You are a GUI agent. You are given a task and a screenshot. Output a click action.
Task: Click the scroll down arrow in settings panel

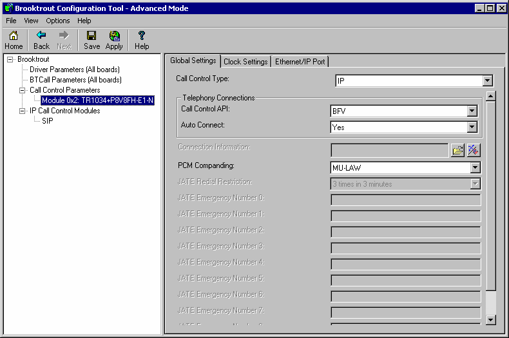tap(491, 319)
